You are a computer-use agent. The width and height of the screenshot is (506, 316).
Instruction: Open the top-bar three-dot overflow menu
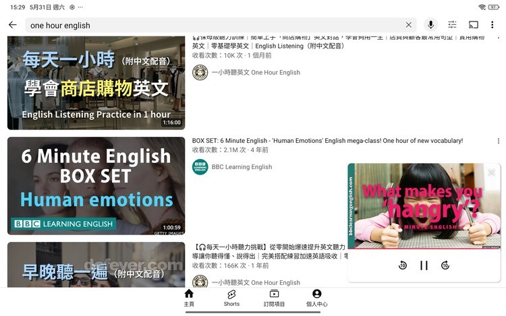click(492, 24)
